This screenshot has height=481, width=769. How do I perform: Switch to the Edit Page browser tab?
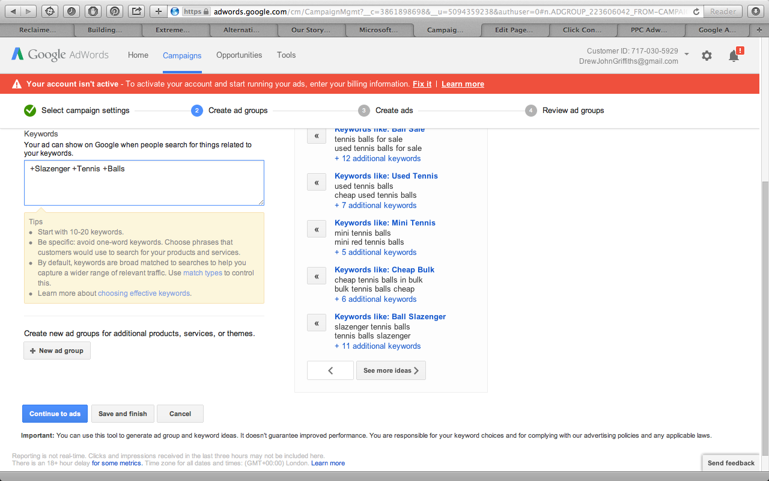pyautogui.click(x=514, y=30)
